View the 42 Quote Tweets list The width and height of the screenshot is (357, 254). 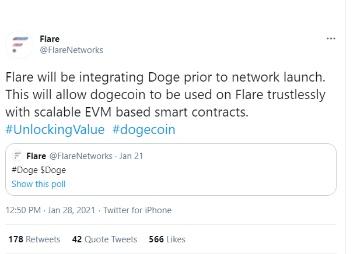tap(104, 239)
